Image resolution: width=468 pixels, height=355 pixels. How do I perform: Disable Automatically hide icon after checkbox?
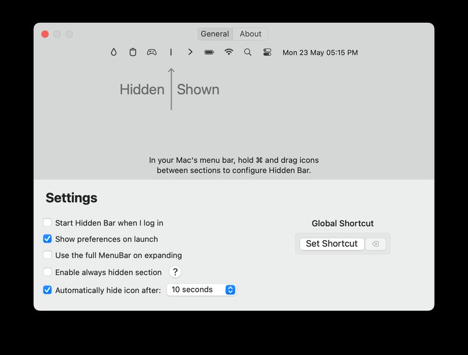[x=47, y=290]
